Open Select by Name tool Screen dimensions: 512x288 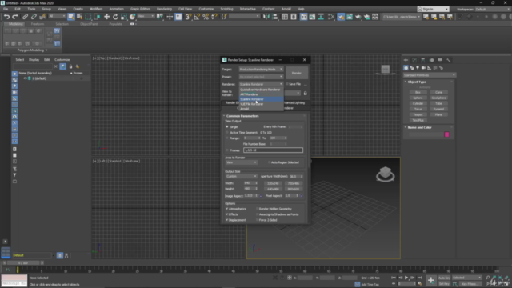[x=79, y=17]
